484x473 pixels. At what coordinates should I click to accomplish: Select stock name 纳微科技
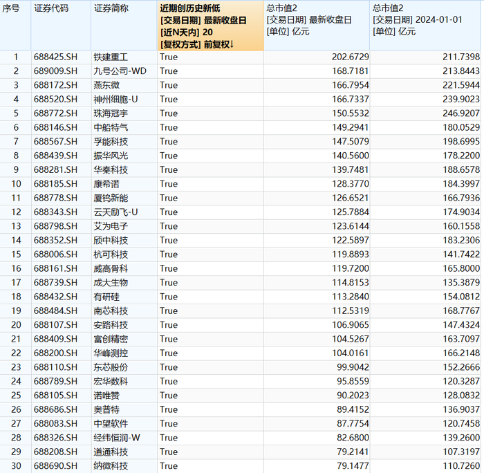111,466
